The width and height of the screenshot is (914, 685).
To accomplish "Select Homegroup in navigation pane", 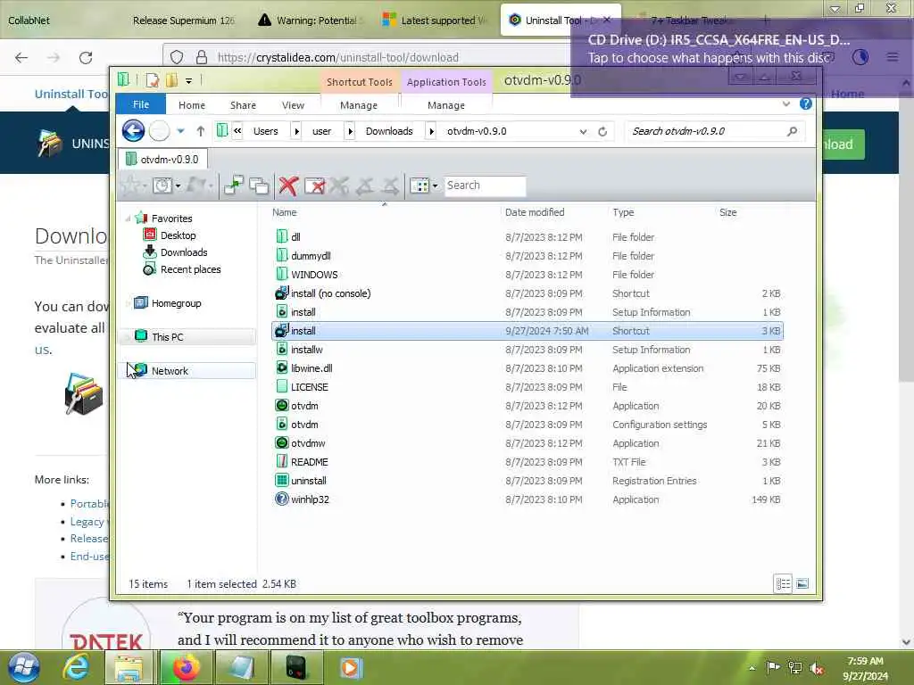I will coord(176,303).
